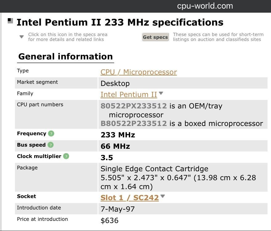Viewport: 271px width, 231px height.
Task: Open the Clock multiplier help question-mark icon
Action: click(66, 156)
